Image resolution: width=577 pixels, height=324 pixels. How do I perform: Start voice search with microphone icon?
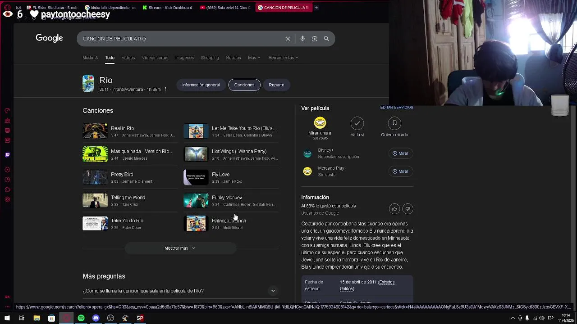(x=302, y=39)
